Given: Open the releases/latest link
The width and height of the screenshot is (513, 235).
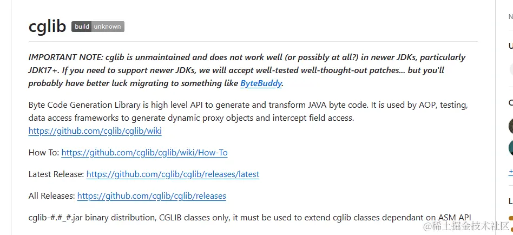Looking at the screenshot, I should point(173,174).
